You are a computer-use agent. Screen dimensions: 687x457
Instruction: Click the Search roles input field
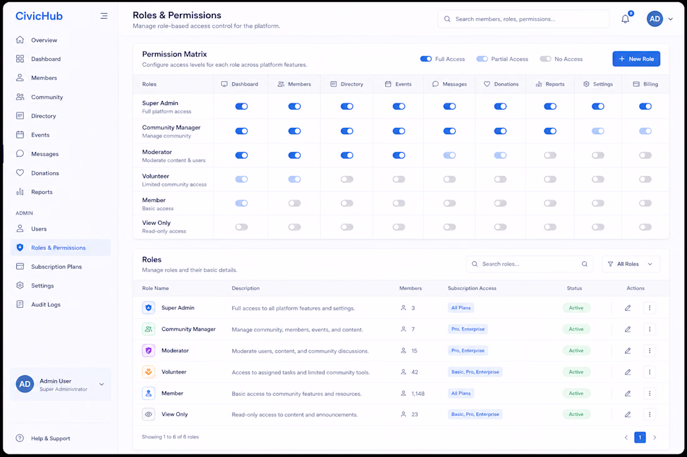(529, 264)
